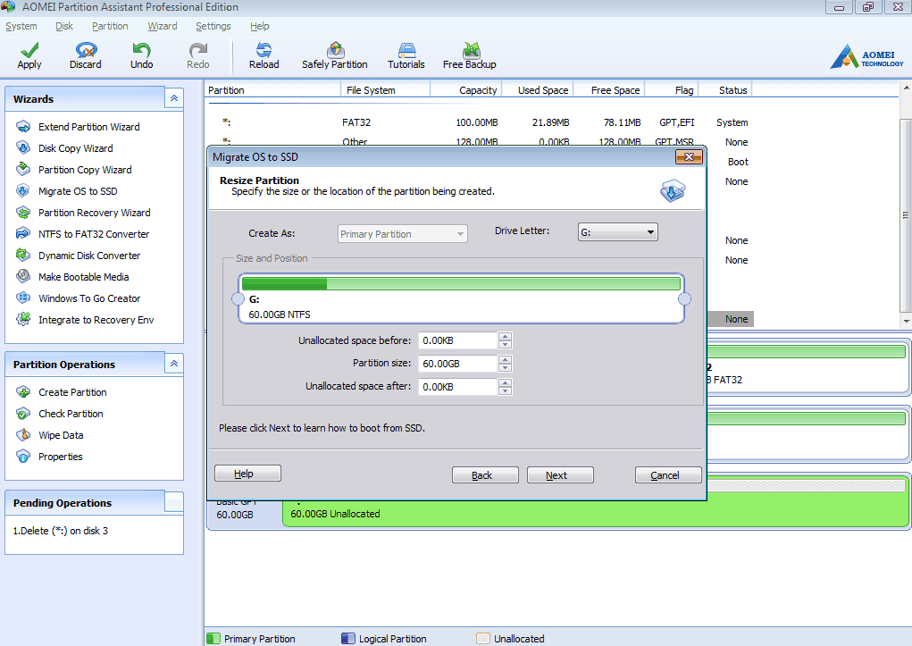912x646 pixels.
Task: Click the Undo arrow icon
Action: pyautogui.click(x=141, y=51)
